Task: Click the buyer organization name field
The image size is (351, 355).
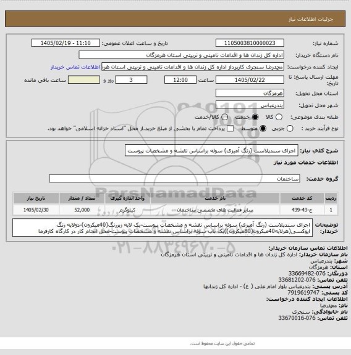Action: (x=181, y=55)
